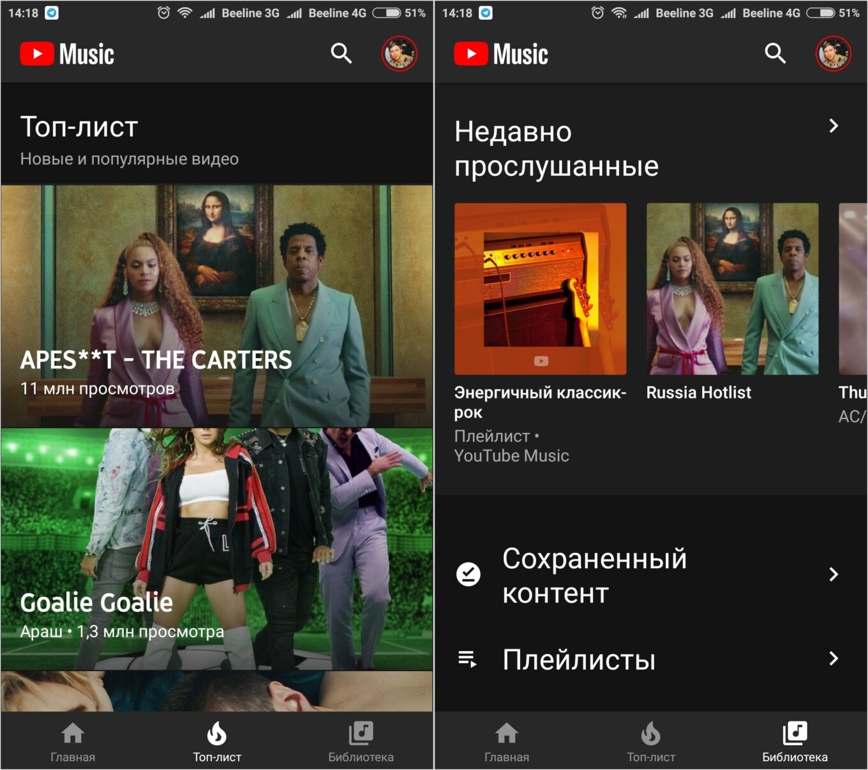Open profile avatar on the Топ-лист screen

(400, 54)
